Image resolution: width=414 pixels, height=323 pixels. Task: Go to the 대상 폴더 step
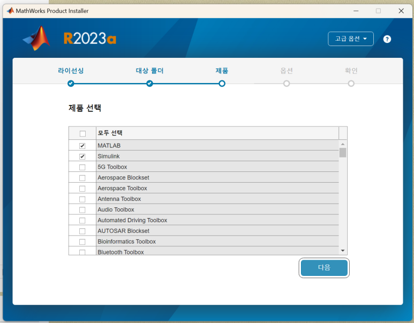point(150,71)
